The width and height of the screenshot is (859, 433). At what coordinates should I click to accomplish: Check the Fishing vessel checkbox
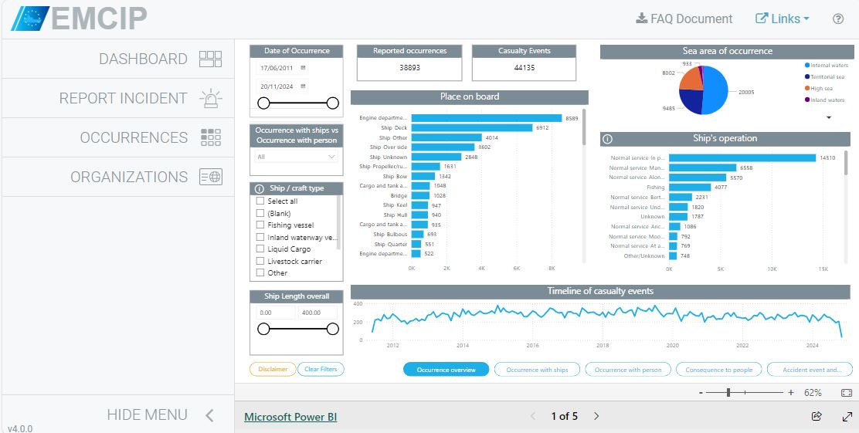[260, 225]
